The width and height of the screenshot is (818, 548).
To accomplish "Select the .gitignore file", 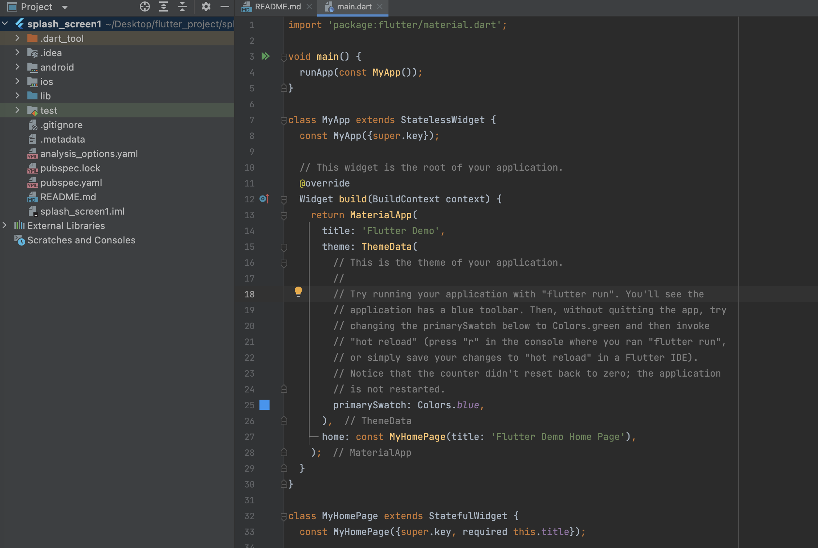I will (x=61, y=125).
